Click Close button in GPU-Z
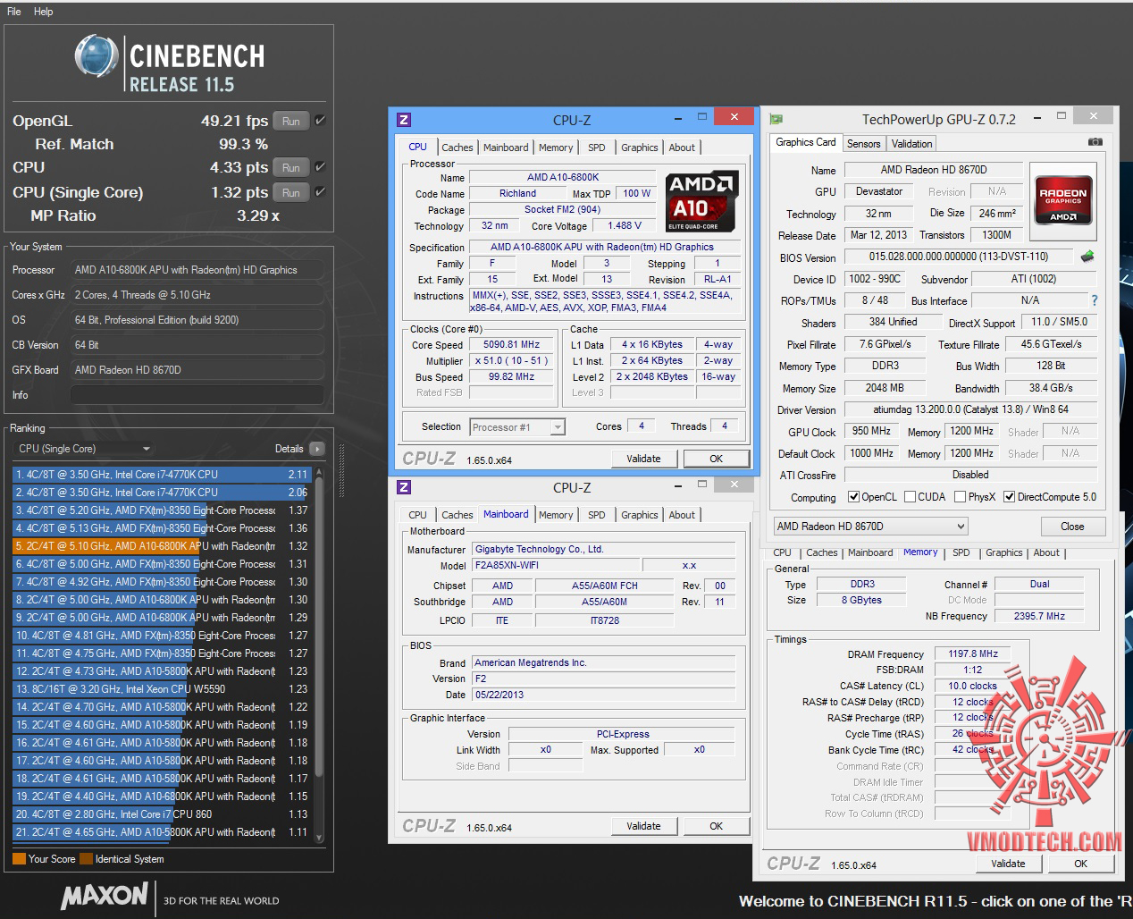 1072,527
